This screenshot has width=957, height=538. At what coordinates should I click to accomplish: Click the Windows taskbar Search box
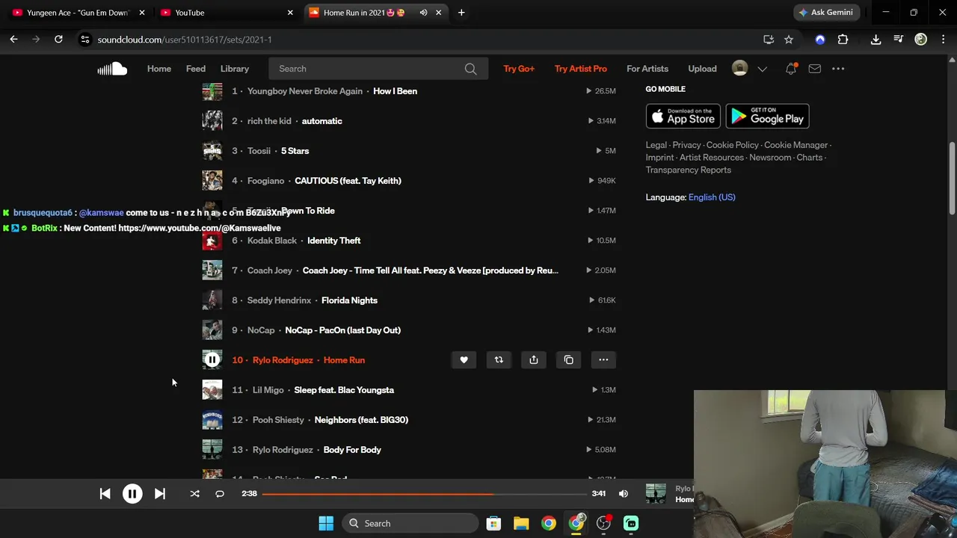410,524
